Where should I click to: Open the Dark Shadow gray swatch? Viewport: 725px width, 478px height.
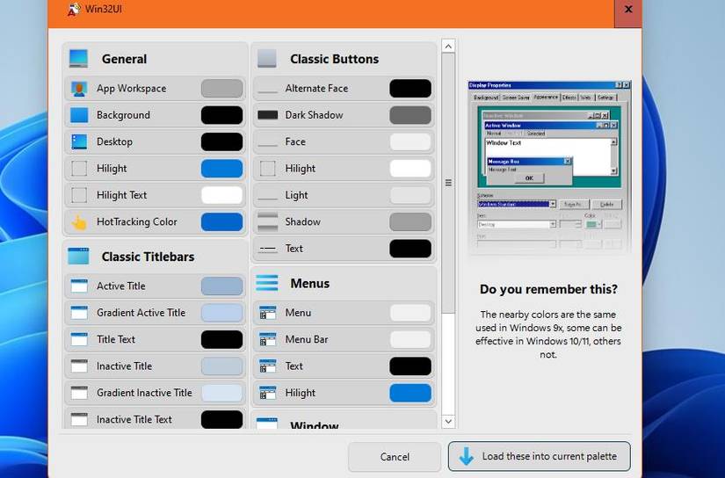[410, 115]
